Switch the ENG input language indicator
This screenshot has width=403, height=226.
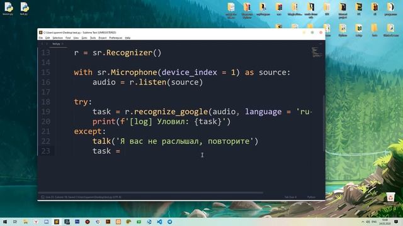click(374, 222)
